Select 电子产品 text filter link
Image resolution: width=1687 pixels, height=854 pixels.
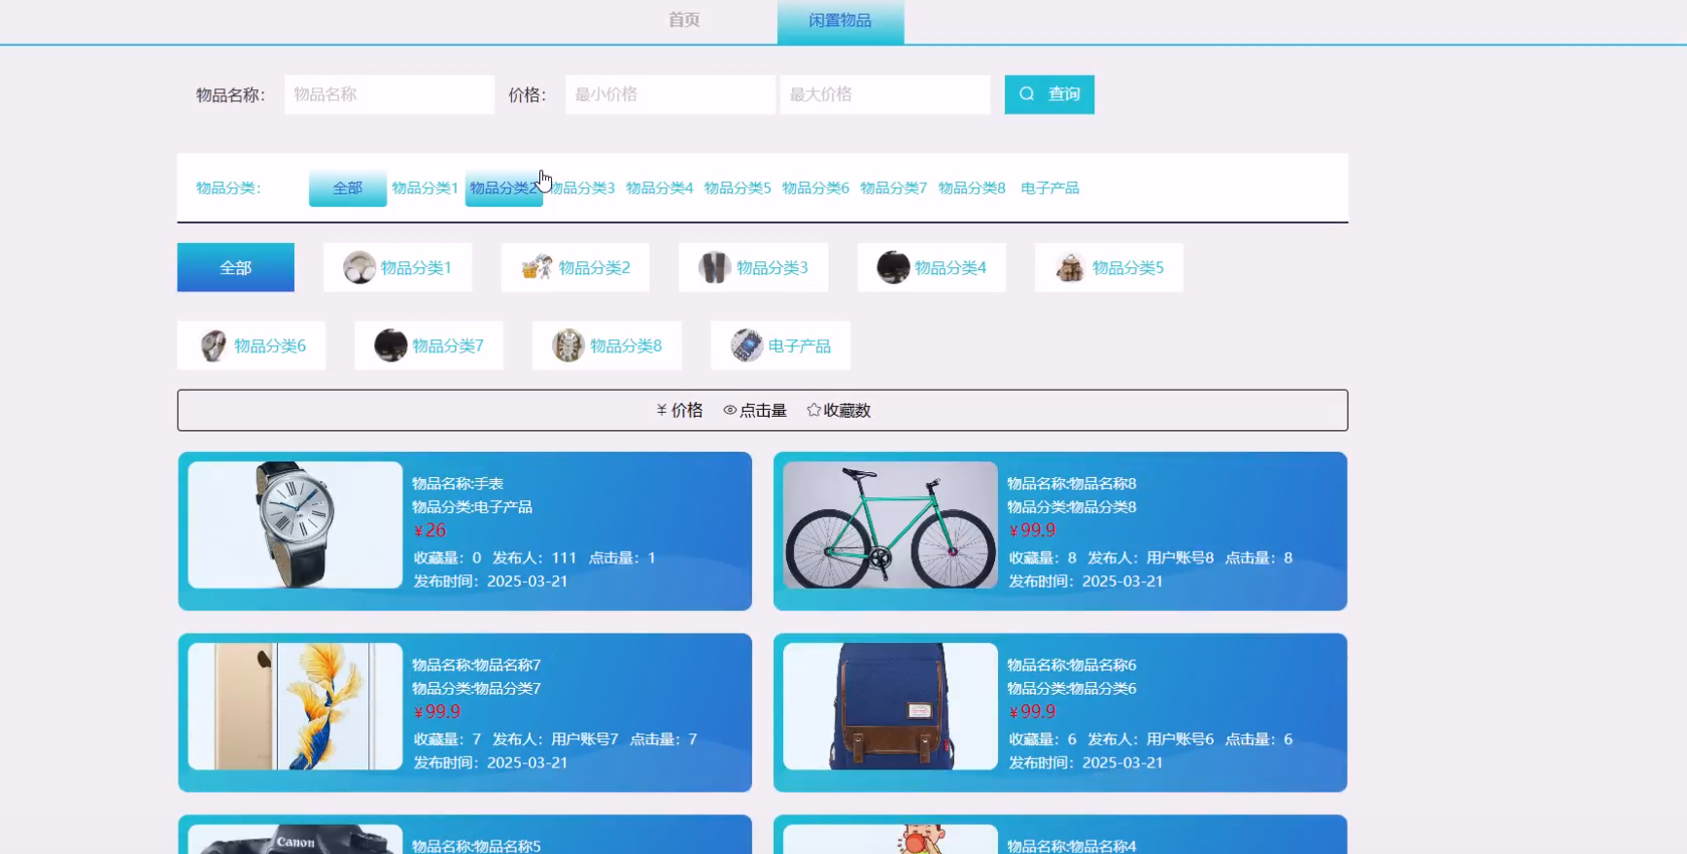point(1050,188)
